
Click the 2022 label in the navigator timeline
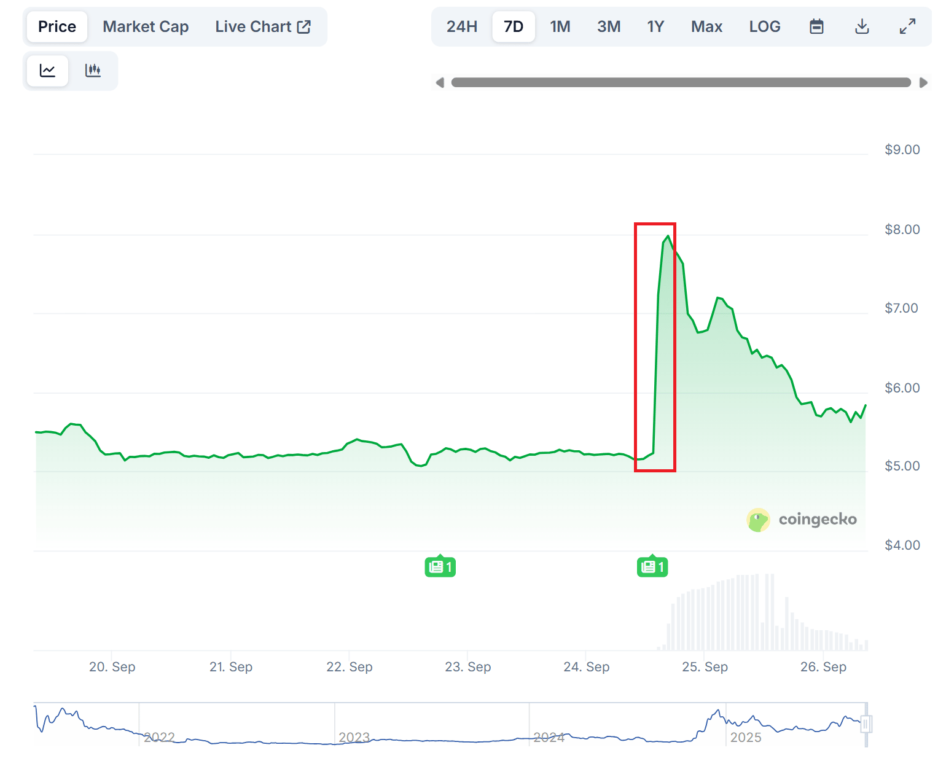tap(159, 737)
